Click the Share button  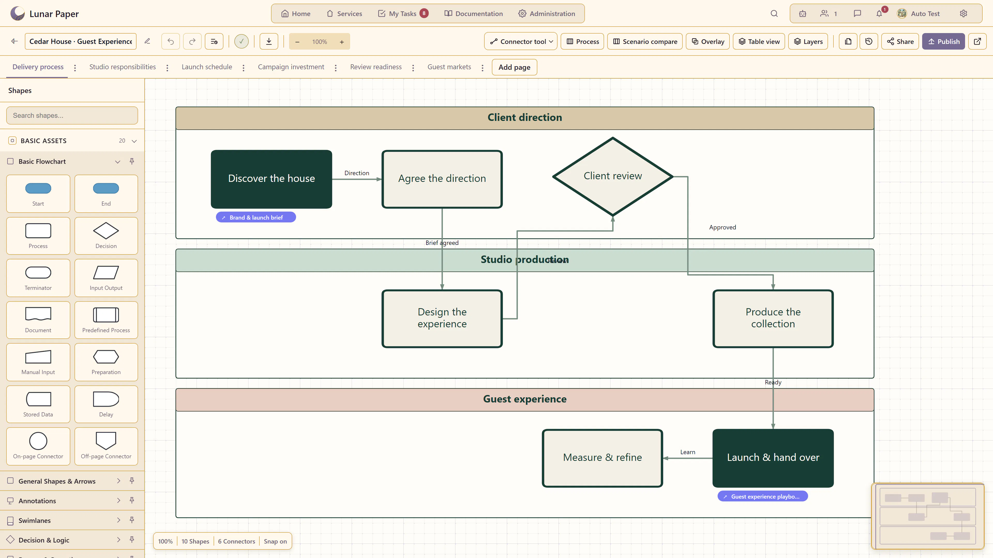click(900, 41)
